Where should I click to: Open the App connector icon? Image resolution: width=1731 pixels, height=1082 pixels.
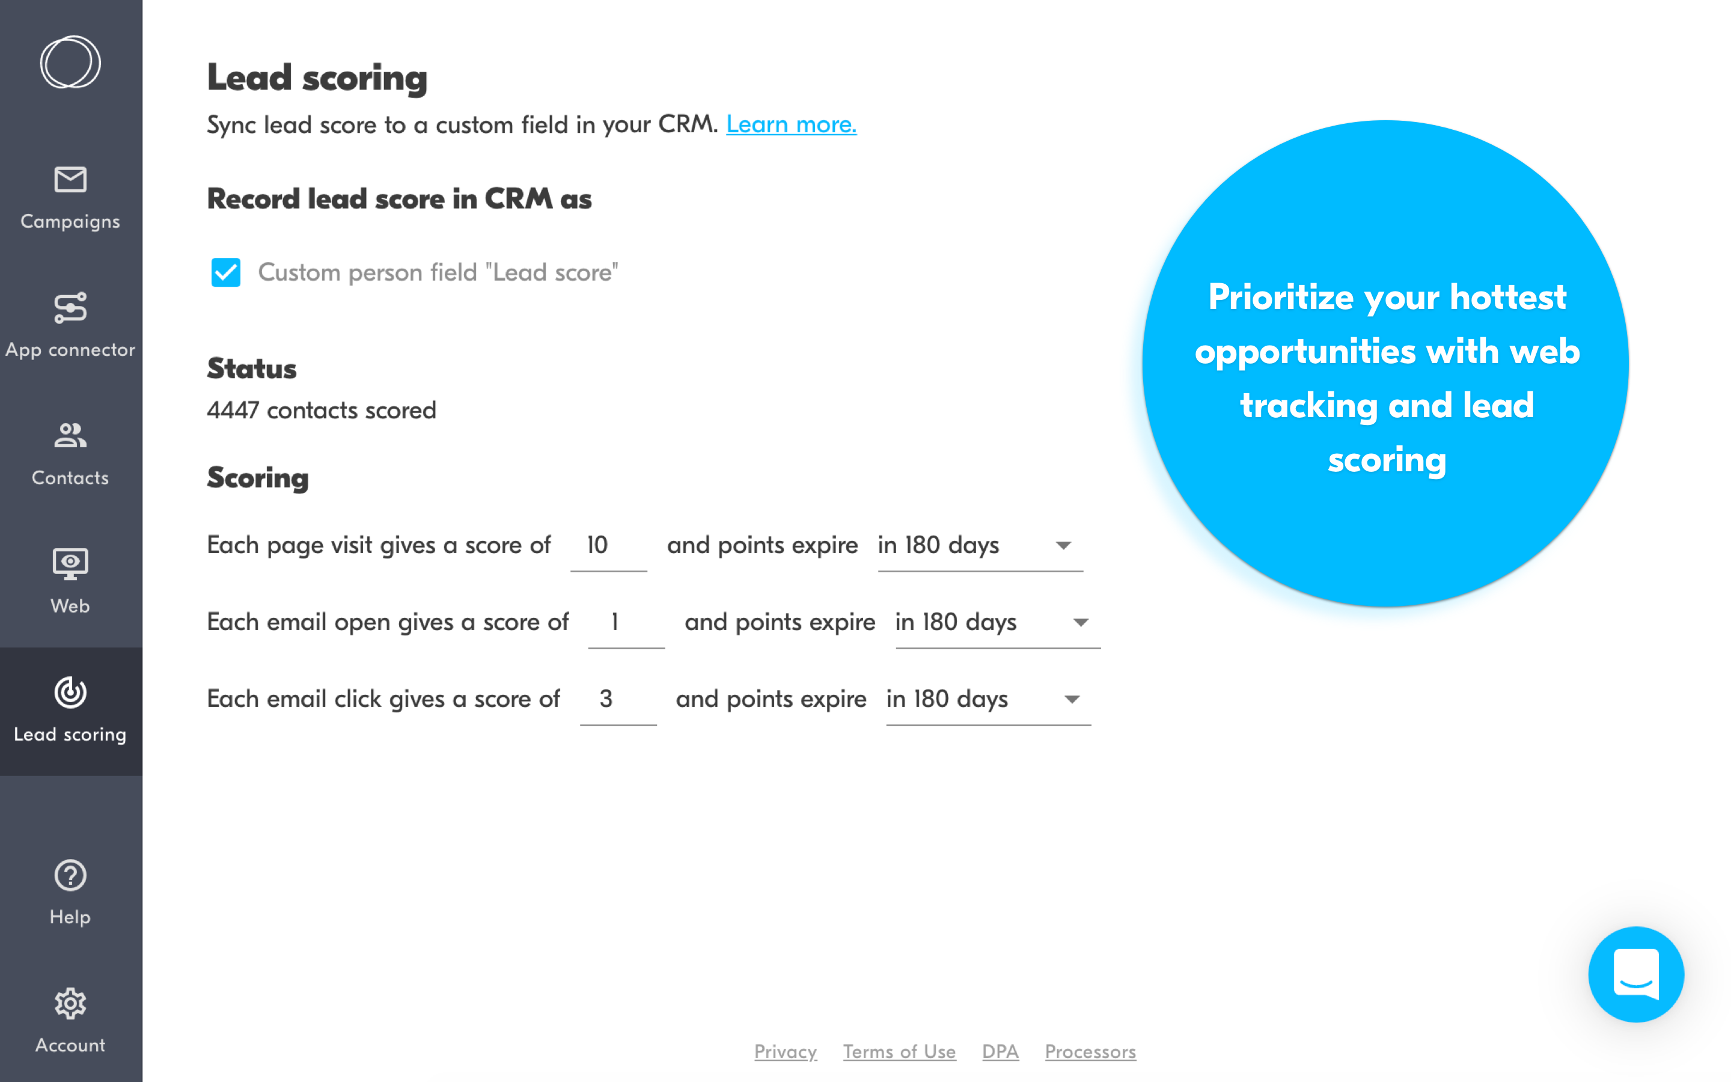point(70,308)
